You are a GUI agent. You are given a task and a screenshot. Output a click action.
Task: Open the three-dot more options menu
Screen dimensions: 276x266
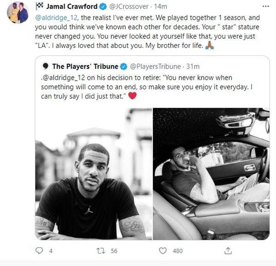[x=265, y=6]
